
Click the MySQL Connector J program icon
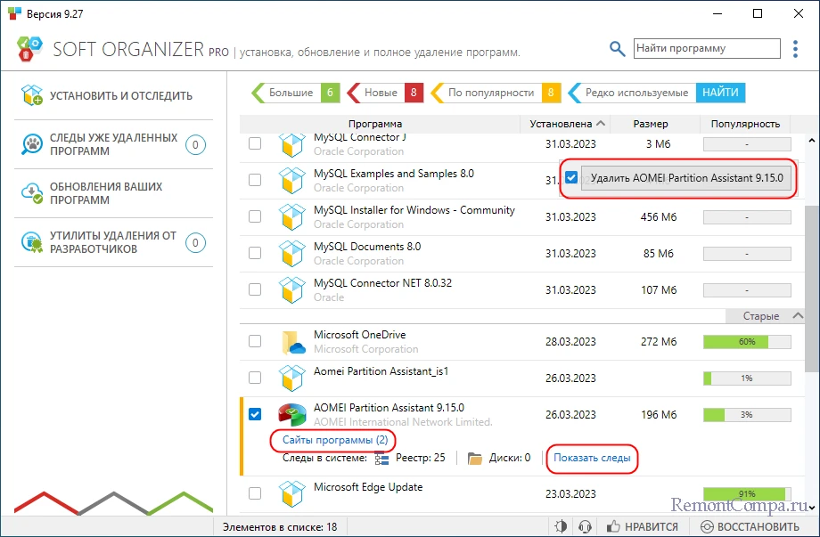[x=291, y=144]
